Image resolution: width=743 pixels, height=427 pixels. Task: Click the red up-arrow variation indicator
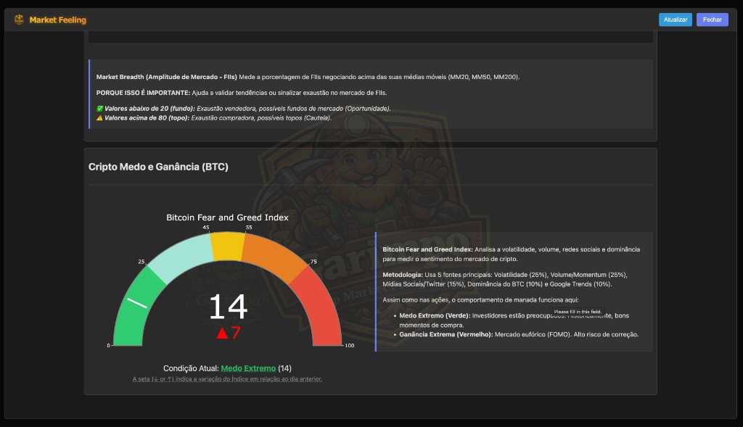(222, 333)
